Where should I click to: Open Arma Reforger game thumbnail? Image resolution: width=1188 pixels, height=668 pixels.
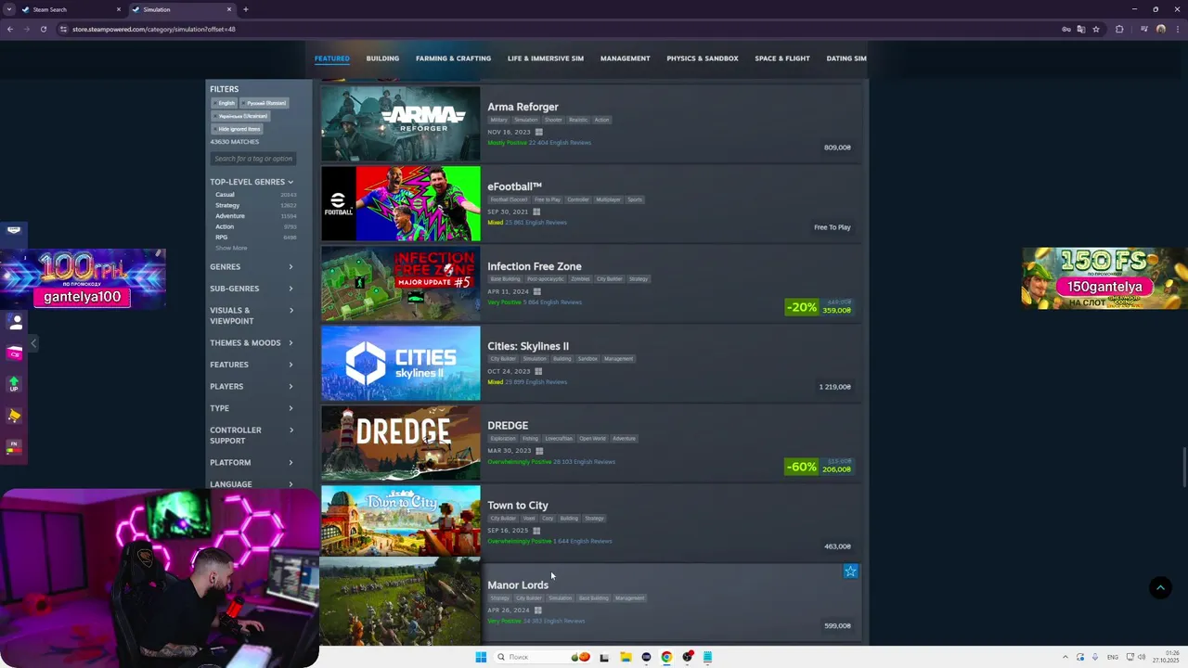tap(401, 123)
